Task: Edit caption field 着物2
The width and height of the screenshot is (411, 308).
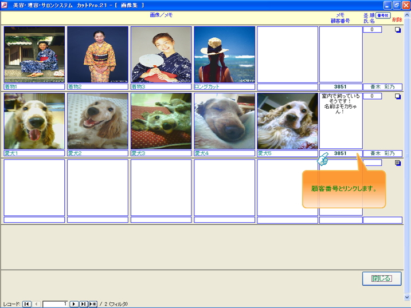Action: [x=98, y=86]
